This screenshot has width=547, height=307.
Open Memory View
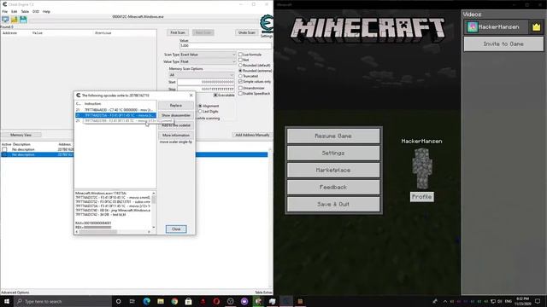21,135
